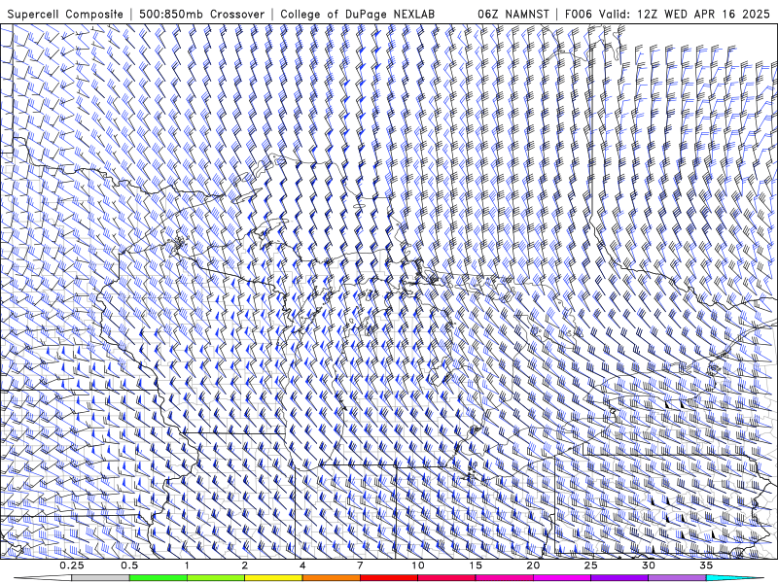The image size is (778, 583).
Task: Click the orange 4–7 colorbar segment
Action: (x=332, y=578)
